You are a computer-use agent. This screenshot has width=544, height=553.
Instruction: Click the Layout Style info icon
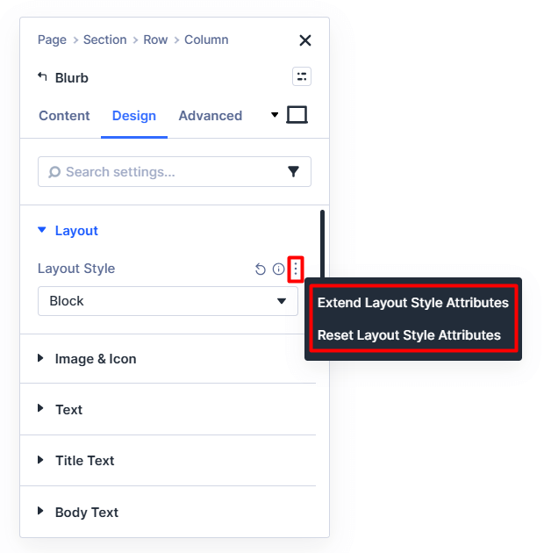click(x=278, y=269)
